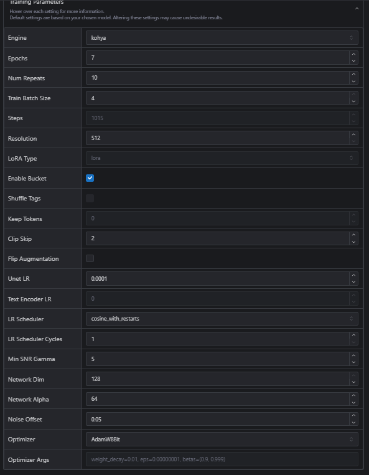
Task: Collapse the Training Parameters section chevron
Action: [357, 9]
